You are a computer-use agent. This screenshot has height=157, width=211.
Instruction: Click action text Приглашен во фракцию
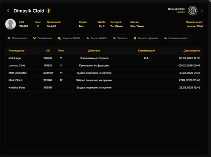pyautogui.click(x=94, y=65)
